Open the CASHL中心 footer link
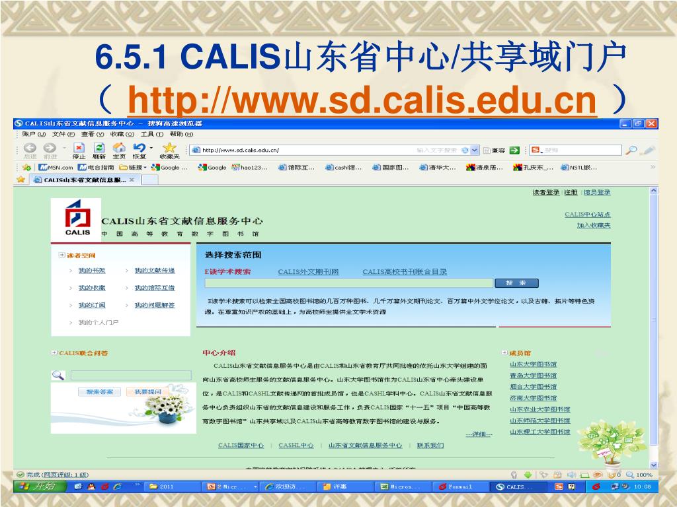The width and height of the screenshot is (677, 507). 296,446
